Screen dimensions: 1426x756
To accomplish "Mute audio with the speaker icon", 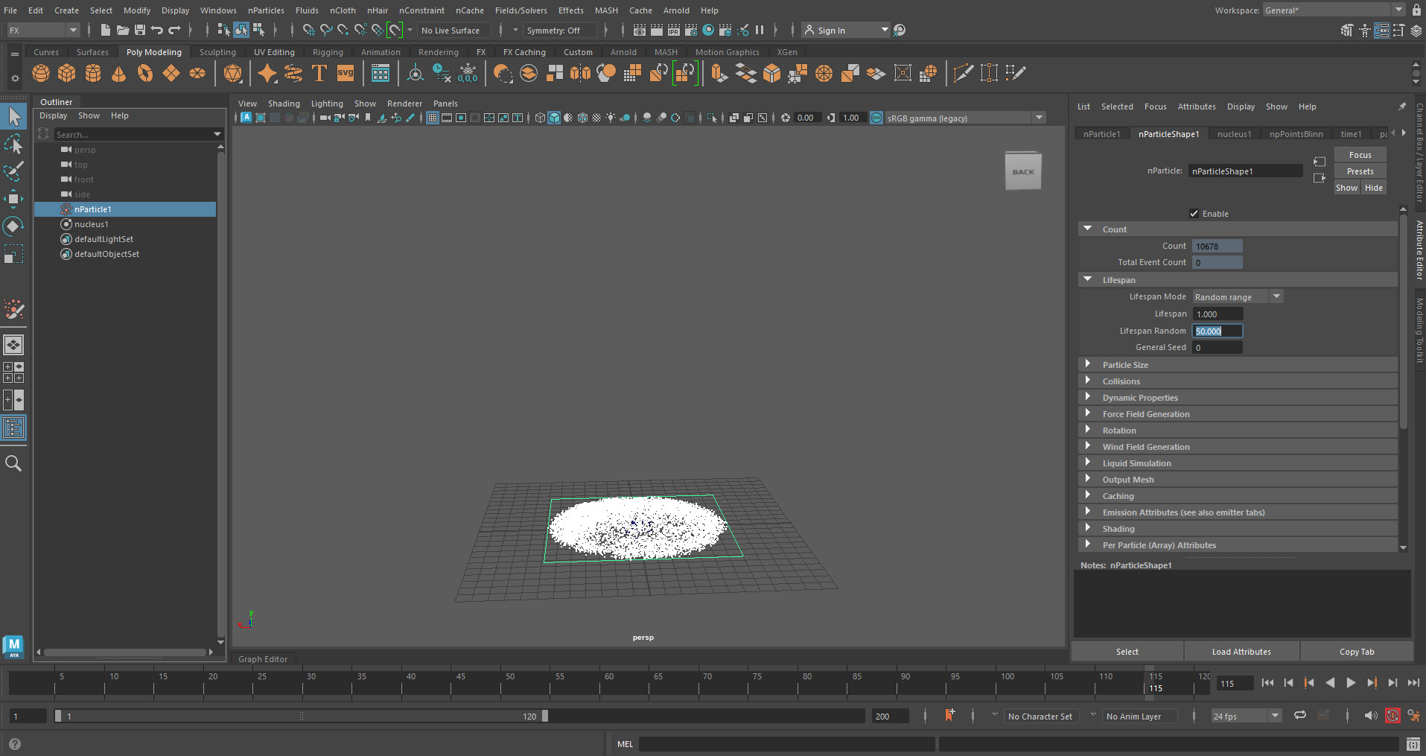I will tap(1371, 715).
